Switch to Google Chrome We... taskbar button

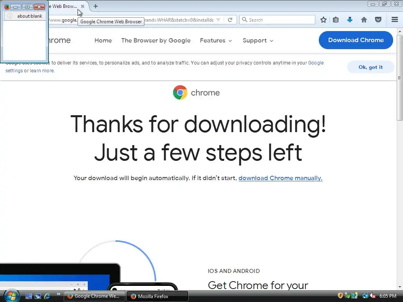coord(94,296)
